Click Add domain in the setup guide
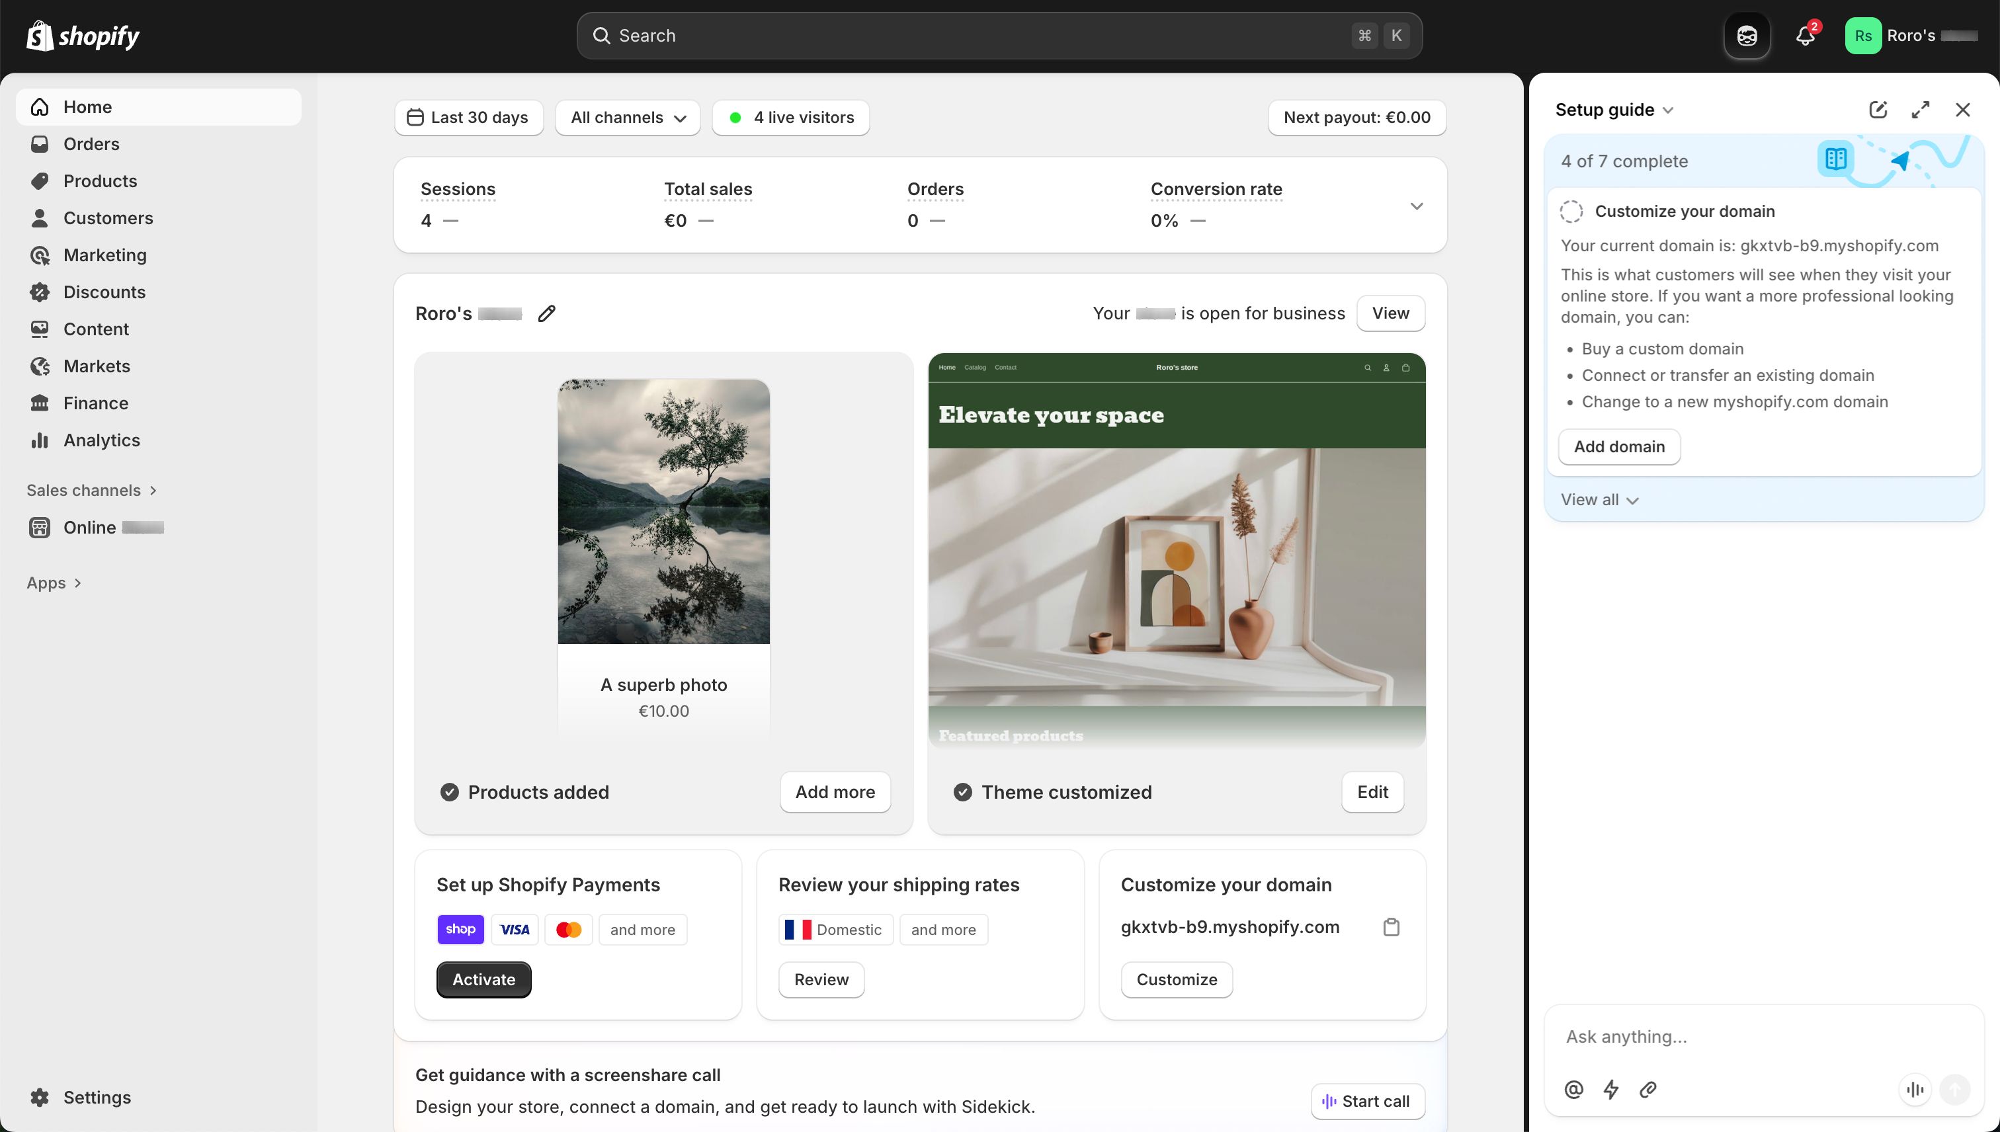Screen dimensions: 2000x1132 click(1619, 446)
